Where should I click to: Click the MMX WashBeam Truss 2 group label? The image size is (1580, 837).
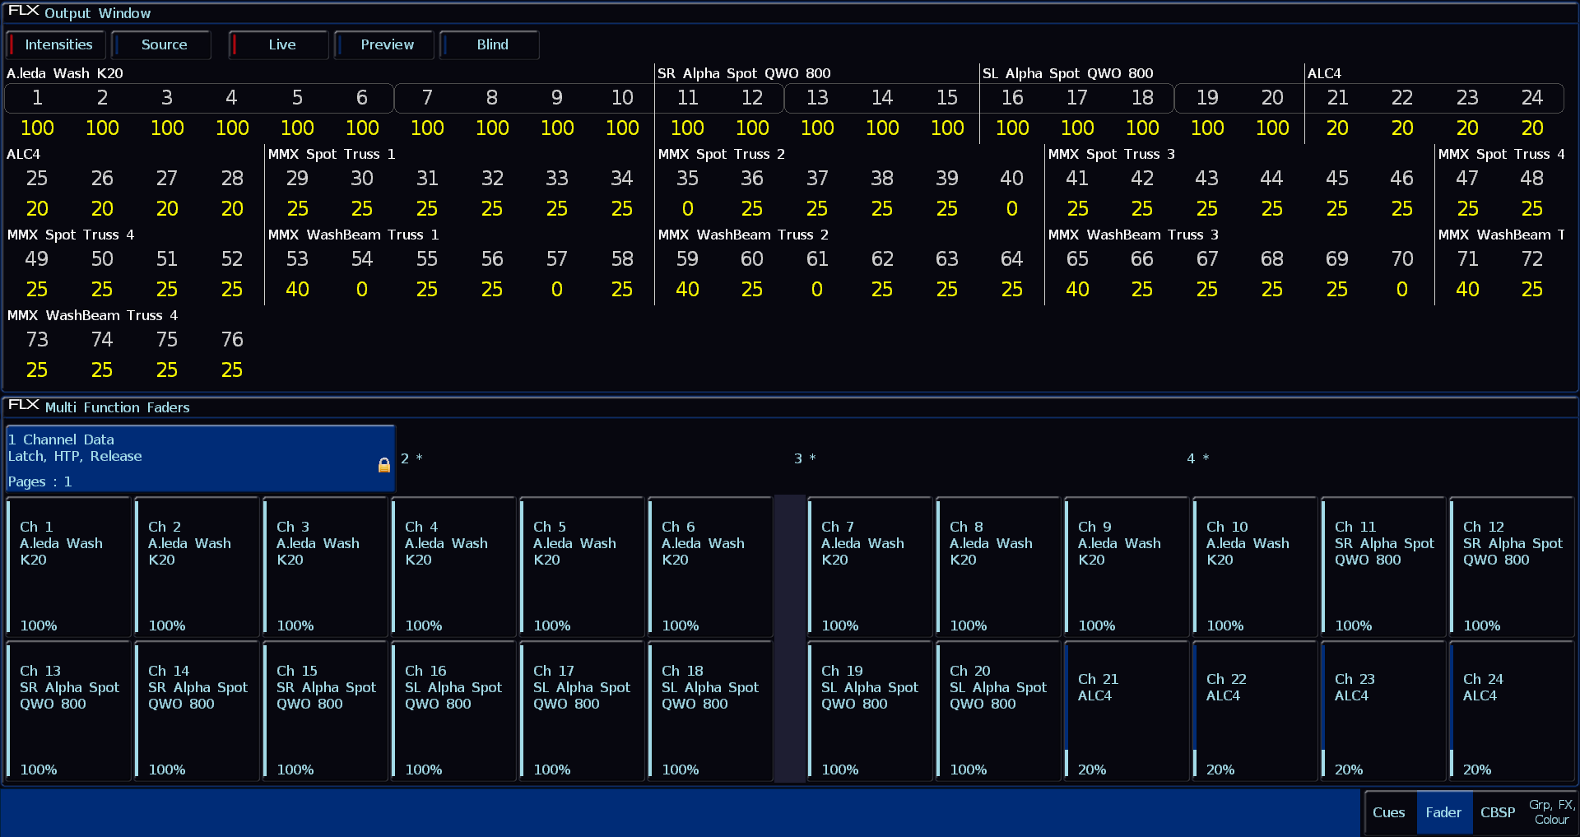tap(743, 235)
